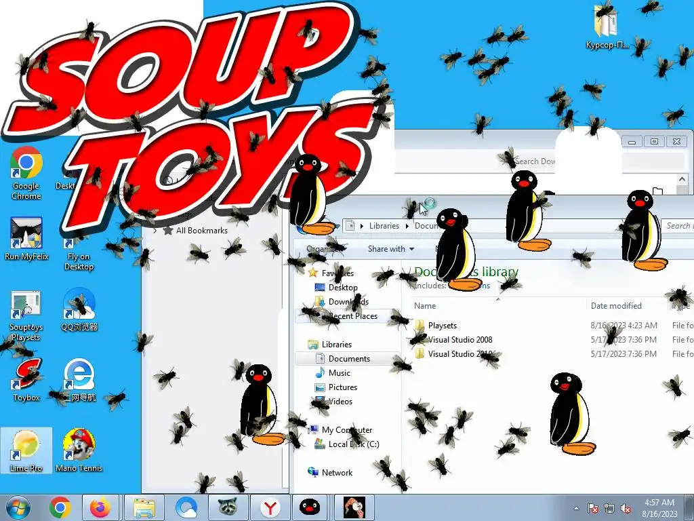Click the network tray icon

(x=609, y=509)
